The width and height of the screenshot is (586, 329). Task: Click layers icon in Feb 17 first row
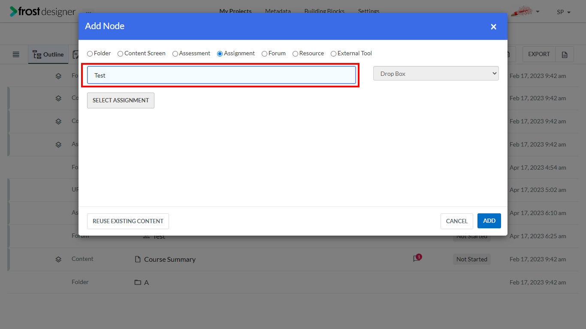pos(58,76)
